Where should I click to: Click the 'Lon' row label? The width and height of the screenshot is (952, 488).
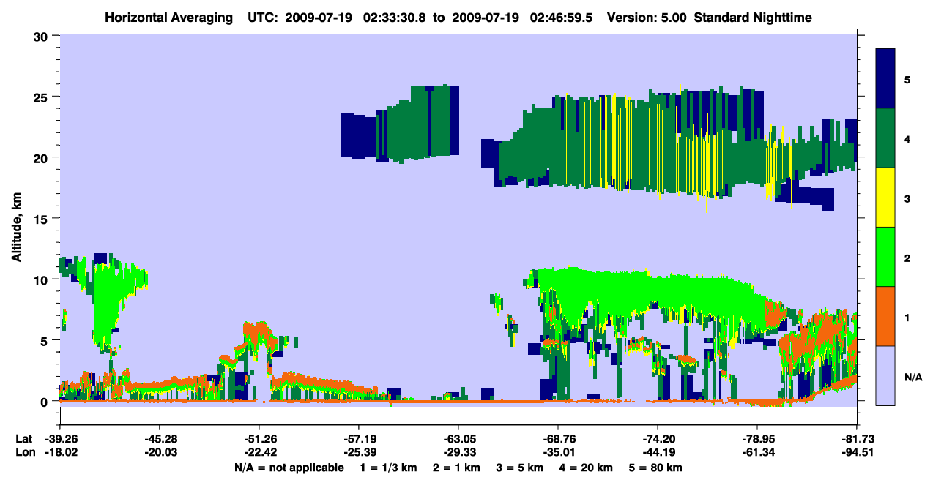[x=24, y=452]
